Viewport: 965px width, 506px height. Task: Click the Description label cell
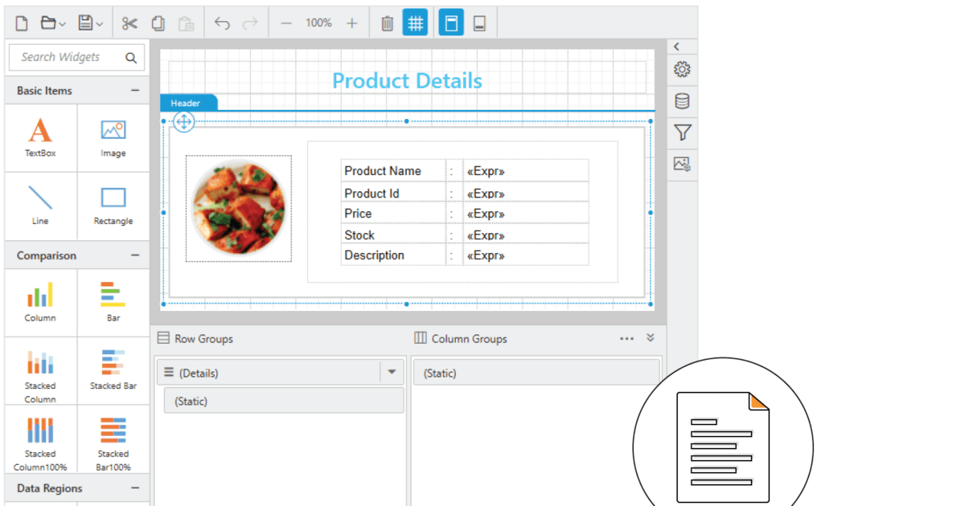tap(393, 255)
